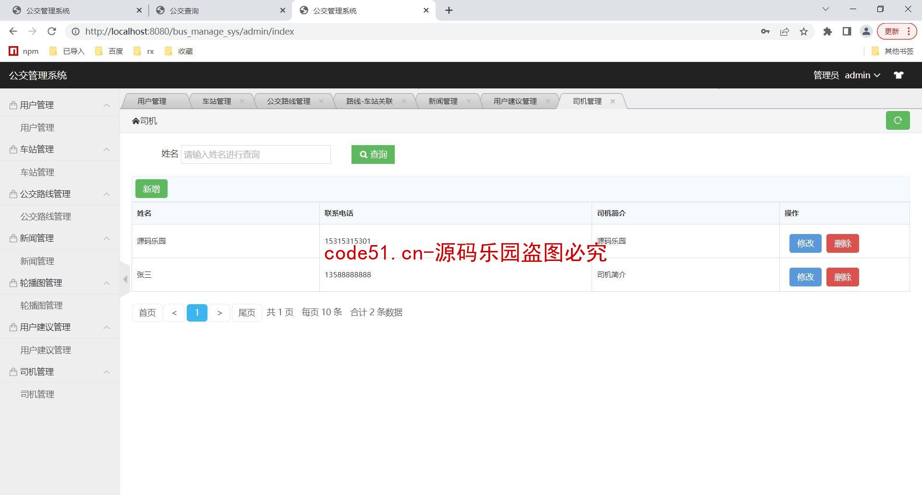
Task: Go to 尾页 in pagination
Action: point(246,313)
